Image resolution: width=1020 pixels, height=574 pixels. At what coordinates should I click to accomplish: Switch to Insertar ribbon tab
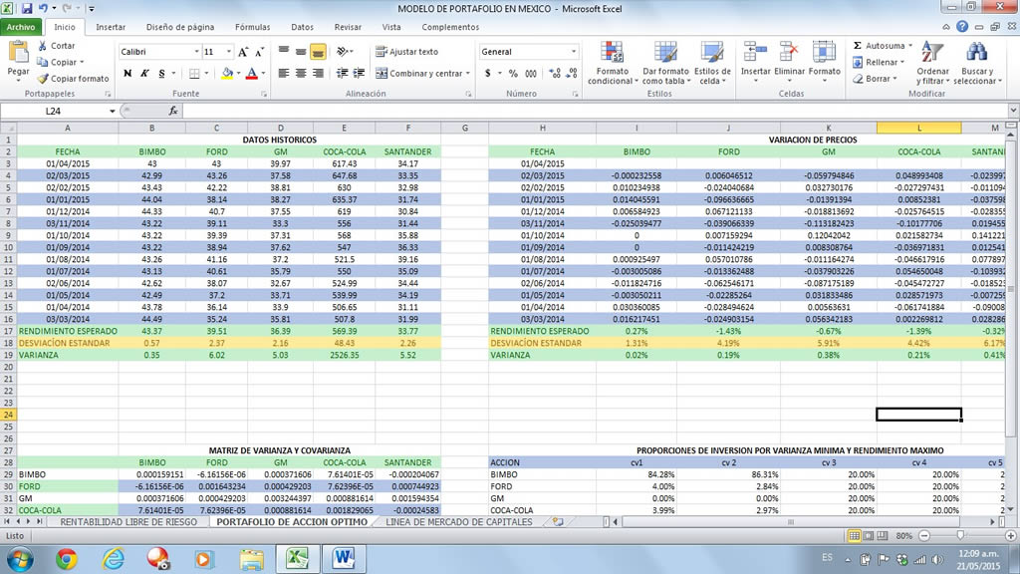(x=111, y=27)
